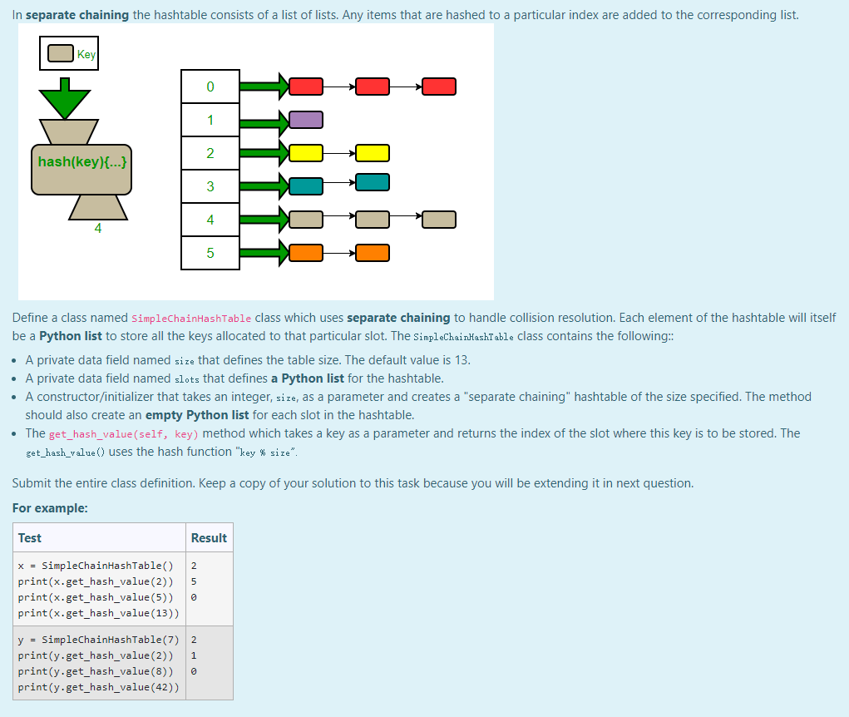The image size is (849, 717).
Task: Select the orange node in slot 5's chain
Action: 307,252
